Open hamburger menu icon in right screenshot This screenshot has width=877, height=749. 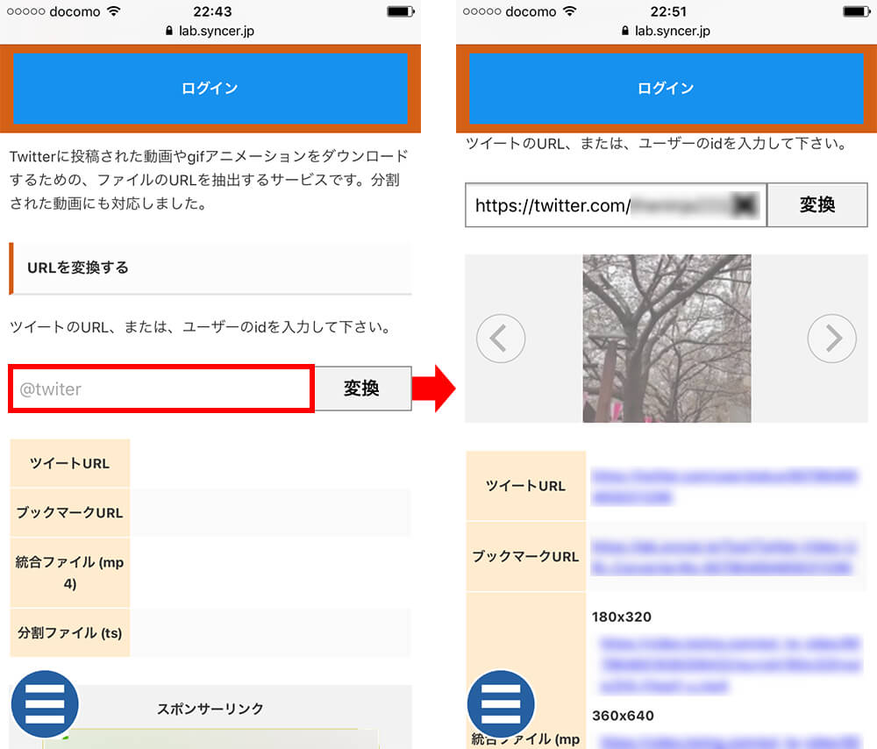501,703
